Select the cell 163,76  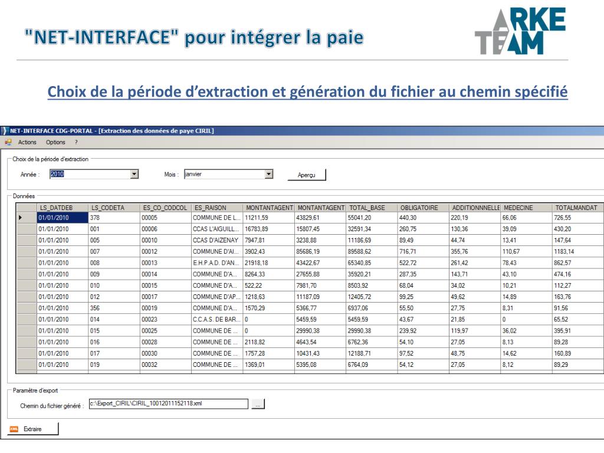click(x=578, y=297)
